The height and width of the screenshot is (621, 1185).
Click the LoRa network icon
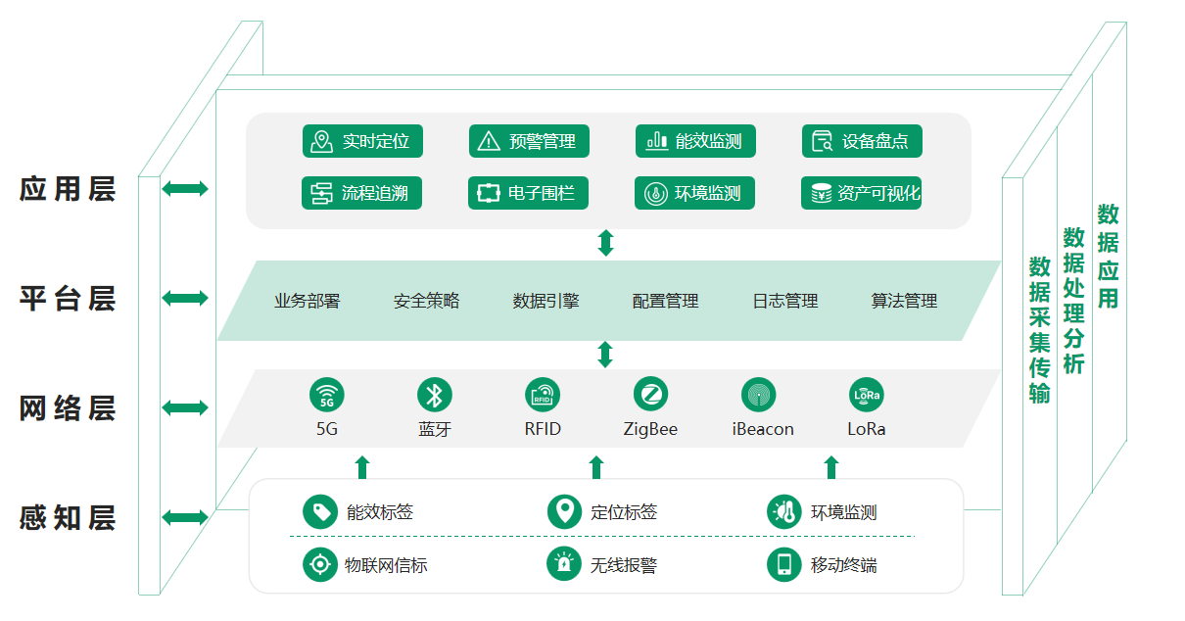click(866, 396)
